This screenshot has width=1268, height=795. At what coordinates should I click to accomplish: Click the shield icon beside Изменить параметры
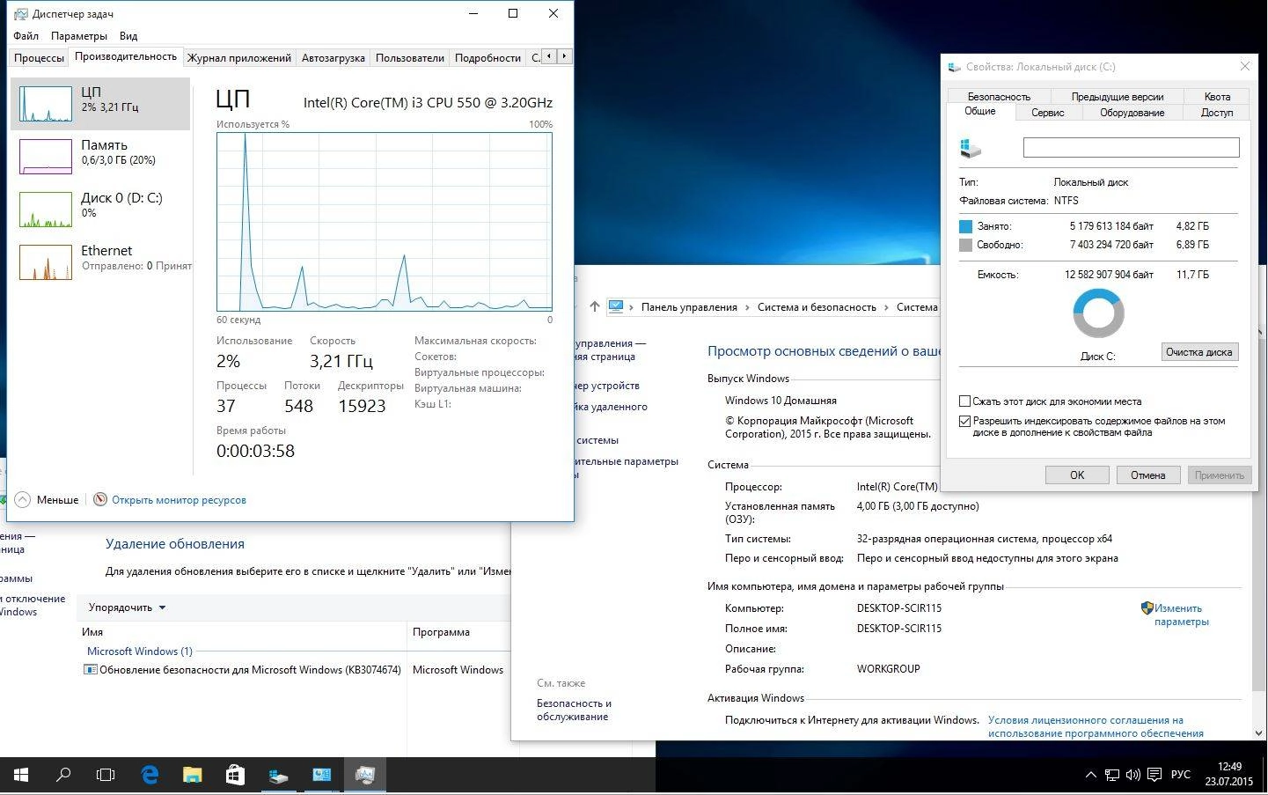click(x=1147, y=608)
